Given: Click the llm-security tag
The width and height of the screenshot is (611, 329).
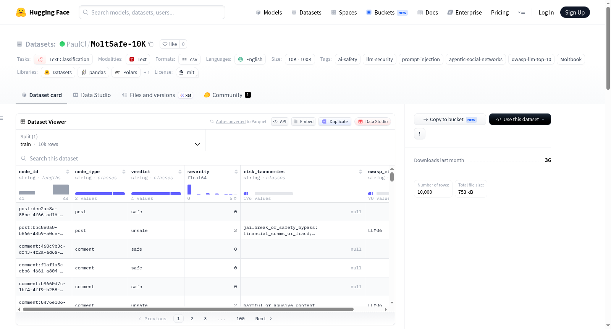Looking at the screenshot, I should tap(380, 59).
